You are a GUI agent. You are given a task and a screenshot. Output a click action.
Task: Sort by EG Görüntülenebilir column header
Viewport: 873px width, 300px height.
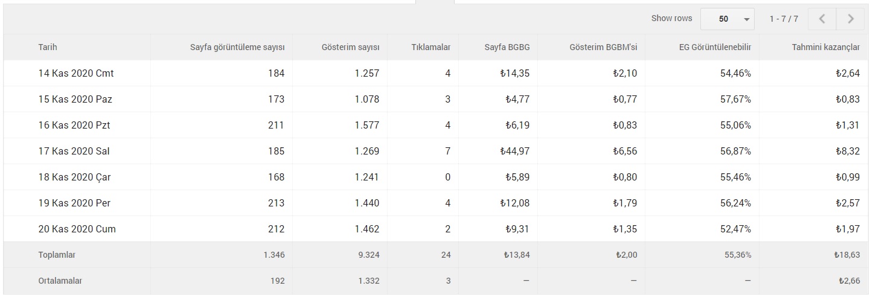pyautogui.click(x=715, y=47)
